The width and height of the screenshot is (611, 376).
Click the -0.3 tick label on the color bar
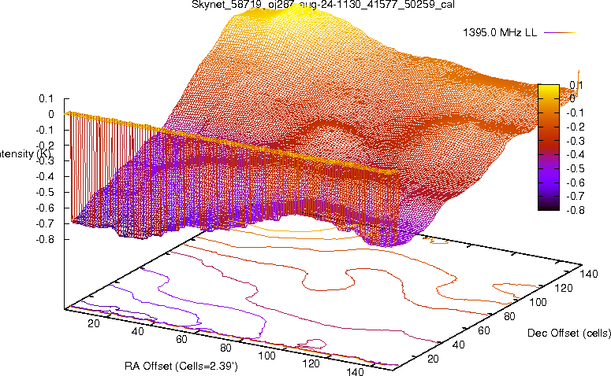(x=576, y=140)
